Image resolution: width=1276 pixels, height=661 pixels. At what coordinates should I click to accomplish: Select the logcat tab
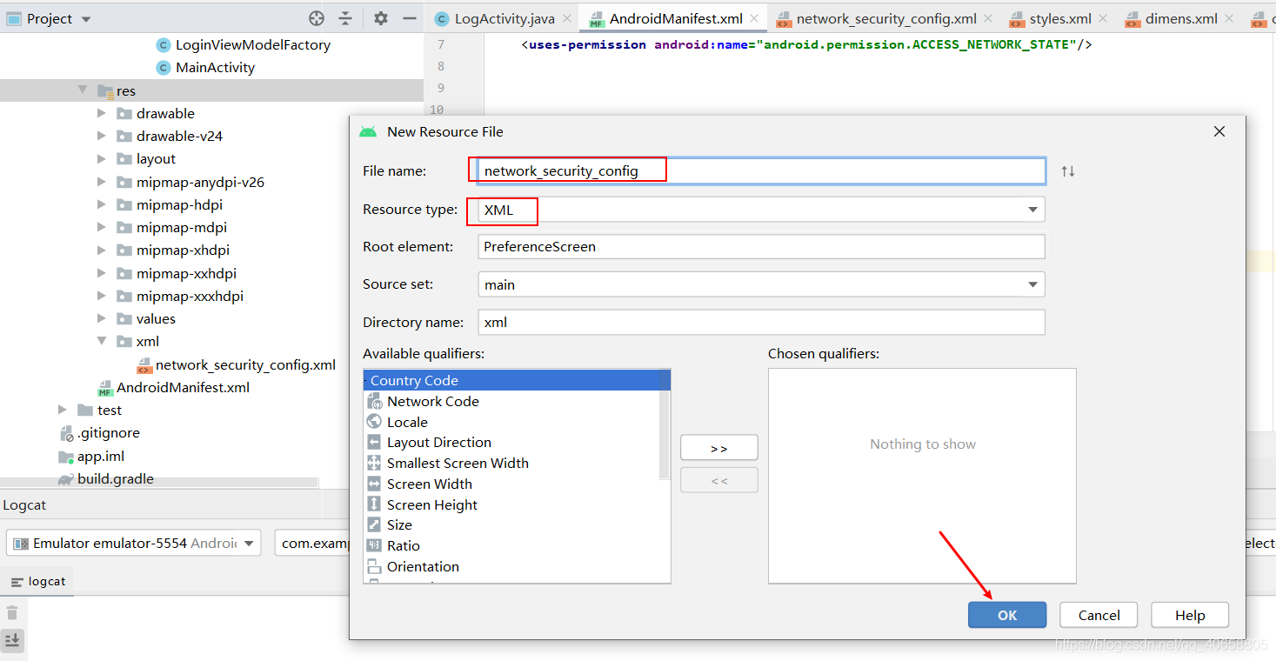37,581
